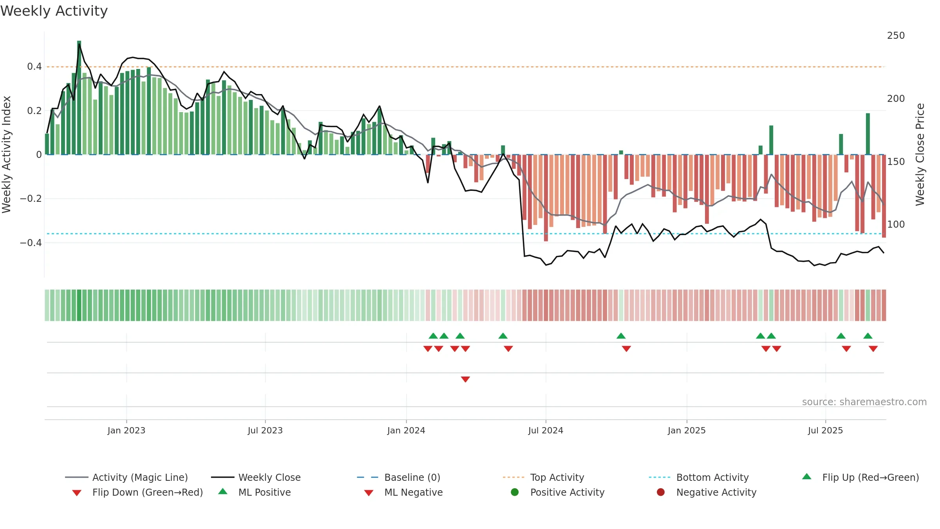The width and height of the screenshot is (940, 529).
Task: Toggle the Top Activity legend entry
Action: tap(543, 477)
